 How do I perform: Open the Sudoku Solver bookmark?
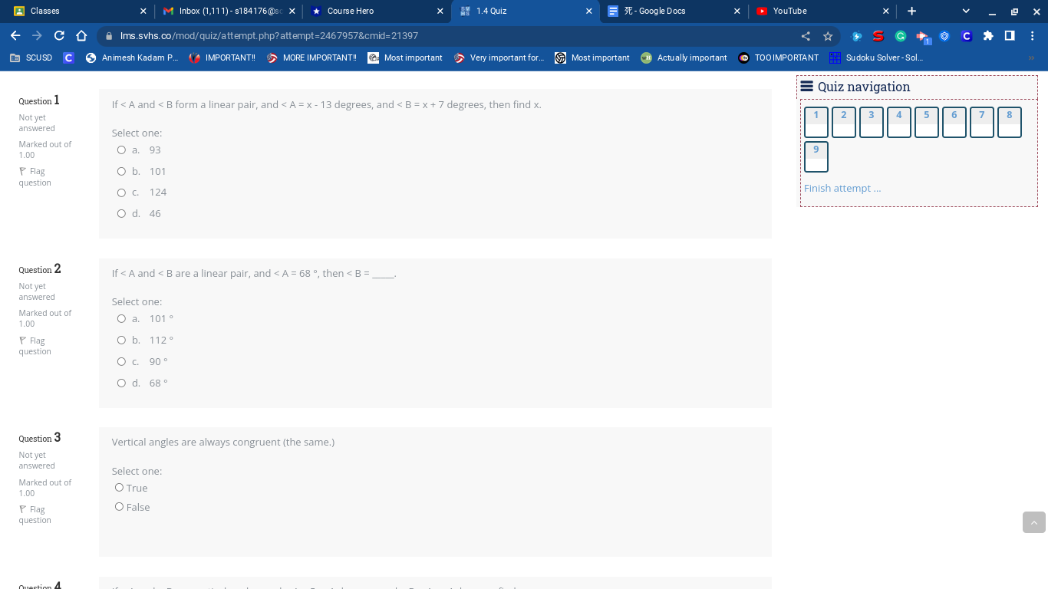click(876, 58)
